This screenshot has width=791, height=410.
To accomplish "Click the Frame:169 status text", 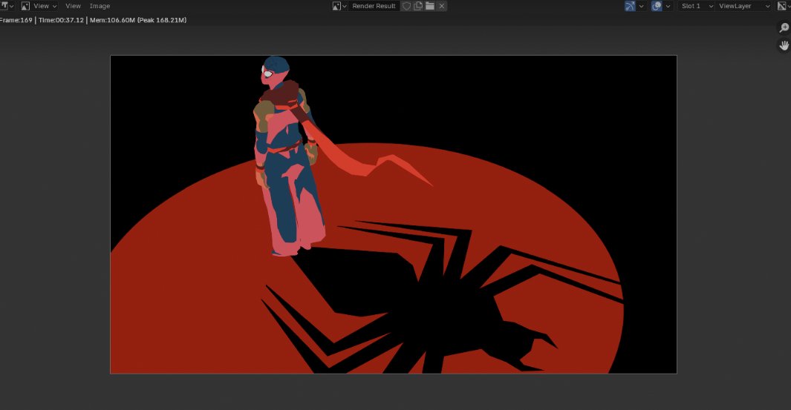I will [x=16, y=20].
